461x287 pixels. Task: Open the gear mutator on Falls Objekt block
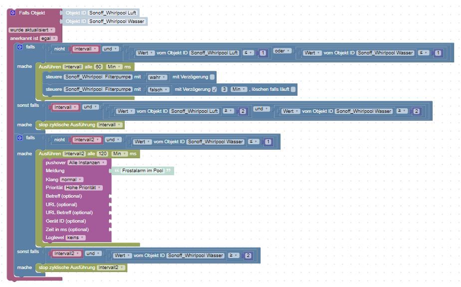click(x=12, y=13)
